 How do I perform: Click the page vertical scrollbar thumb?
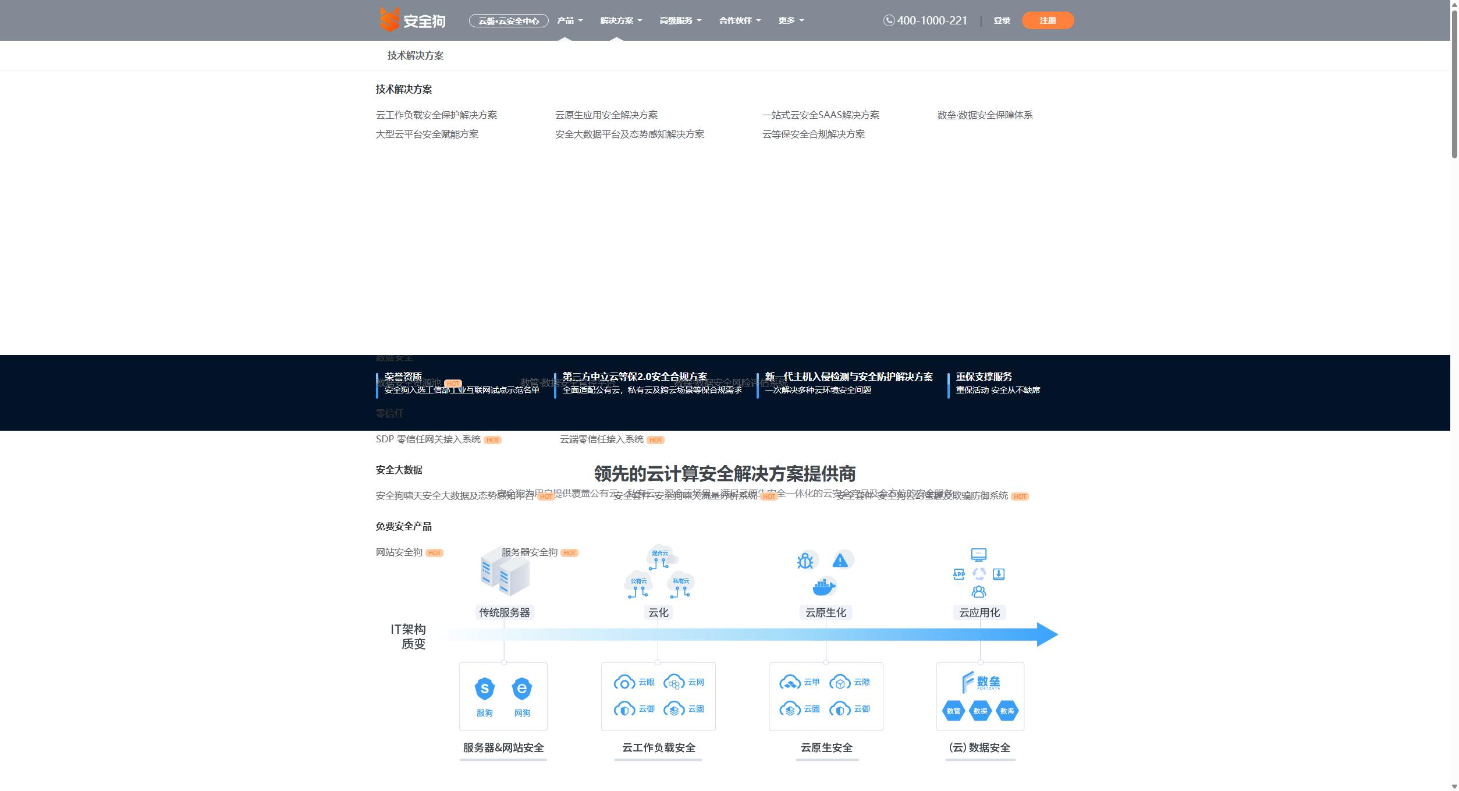click(x=1454, y=84)
